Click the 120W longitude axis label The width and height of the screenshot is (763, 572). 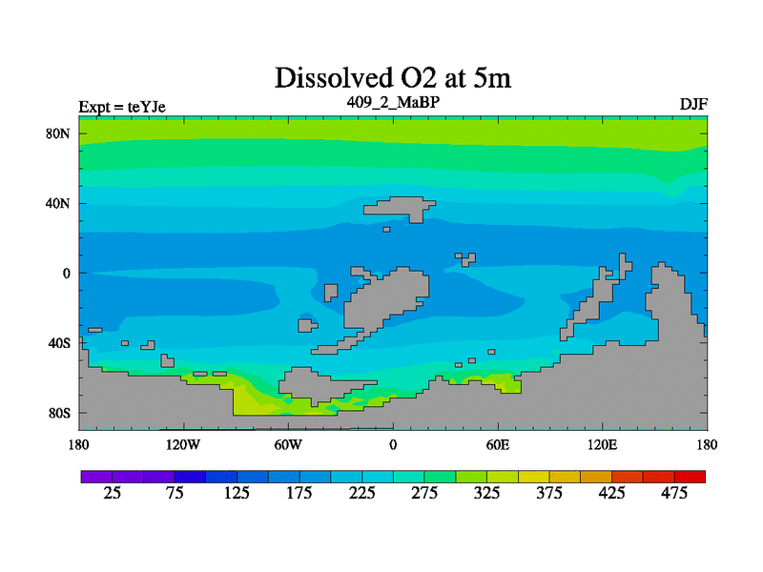(183, 444)
